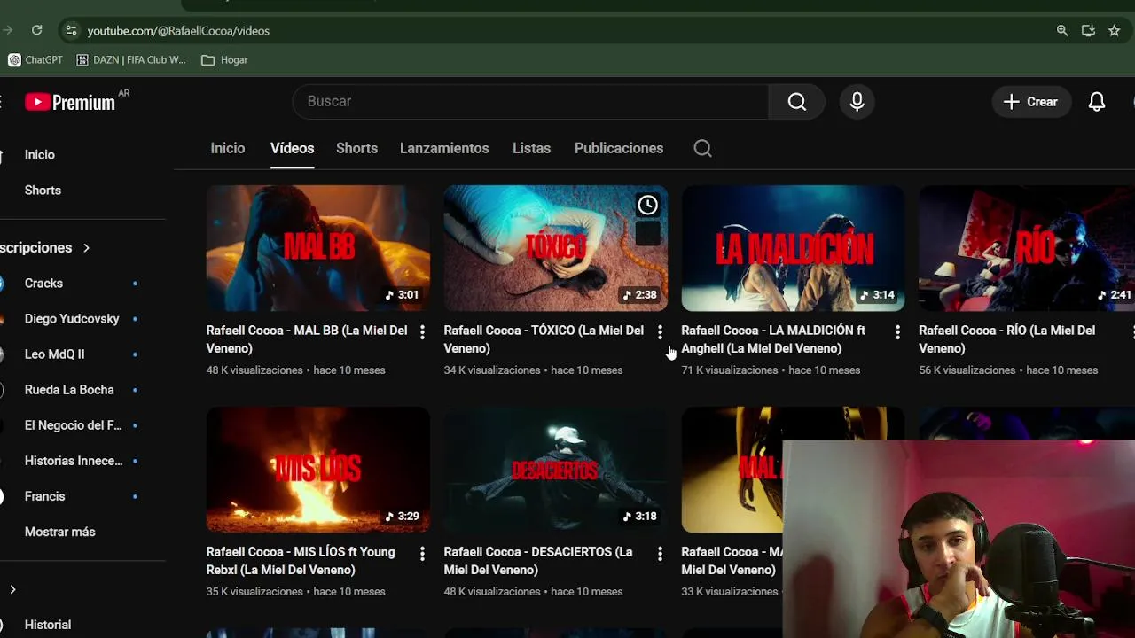Image resolution: width=1135 pixels, height=638 pixels.
Task: Bookmark this page with the star icon
Action: point(1114,30)
